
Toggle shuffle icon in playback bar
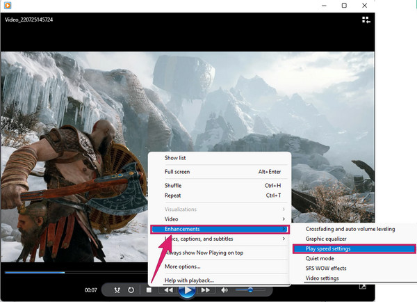pos(117,290)
